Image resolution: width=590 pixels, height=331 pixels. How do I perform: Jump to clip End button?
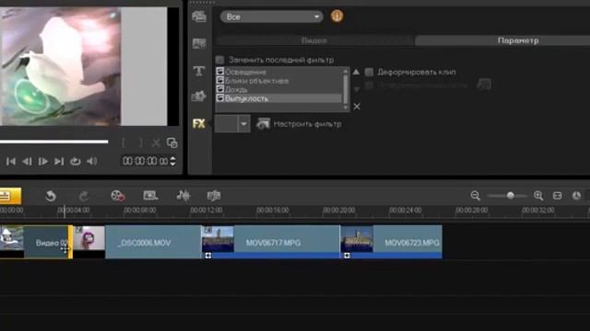click(59, 162)
